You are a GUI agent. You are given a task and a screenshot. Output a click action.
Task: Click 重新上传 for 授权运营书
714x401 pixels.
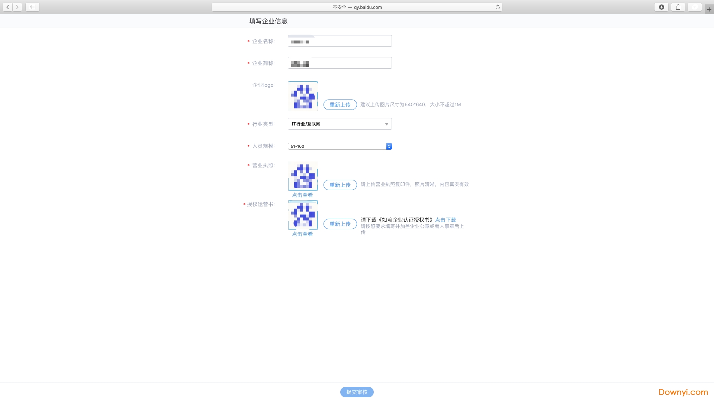[x=340, y=224]
